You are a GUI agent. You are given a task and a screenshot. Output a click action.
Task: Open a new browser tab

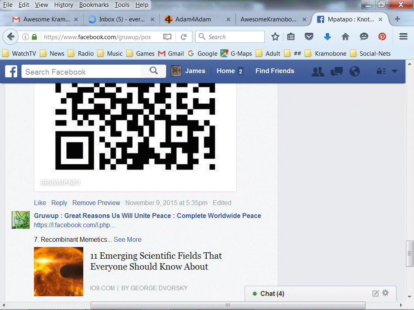(x=397, y=19)
